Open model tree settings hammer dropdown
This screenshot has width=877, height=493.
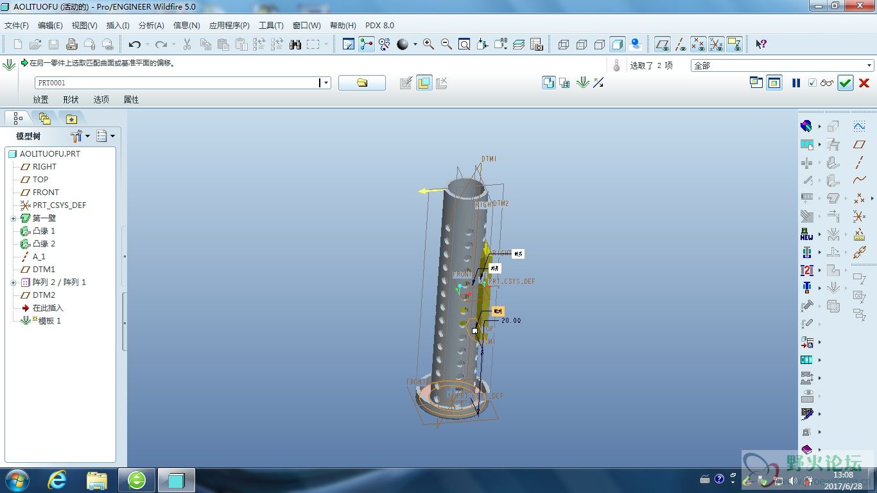click(80, 136)
